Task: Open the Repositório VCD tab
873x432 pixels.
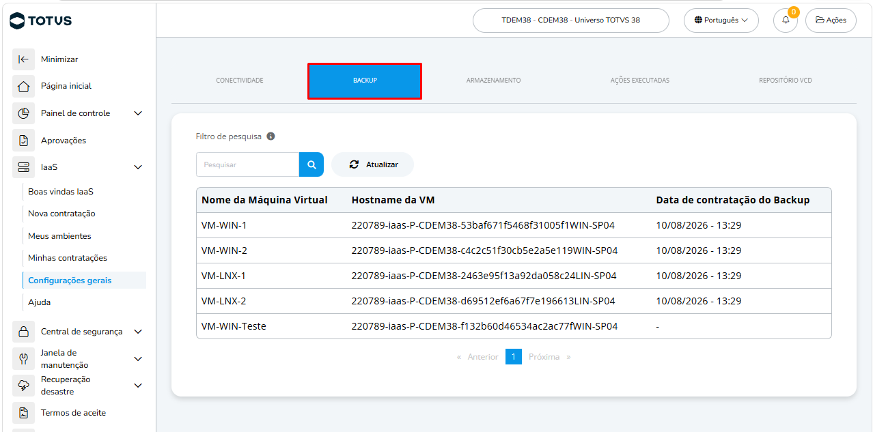Action: (x=786, y=81)
